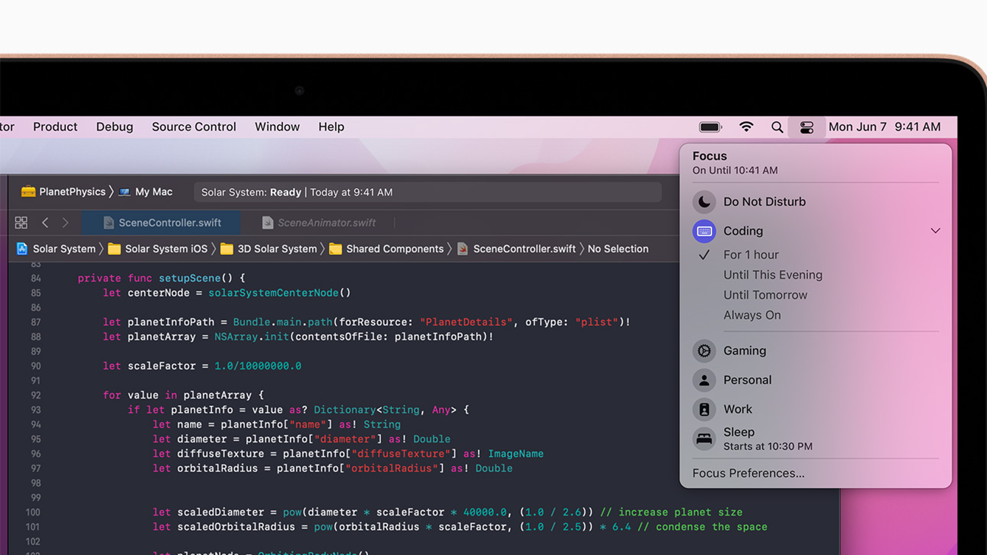Viewport: 987px width, 555px height.
Task: Select For 1 hour duration
Action: [x=751, y=255]
